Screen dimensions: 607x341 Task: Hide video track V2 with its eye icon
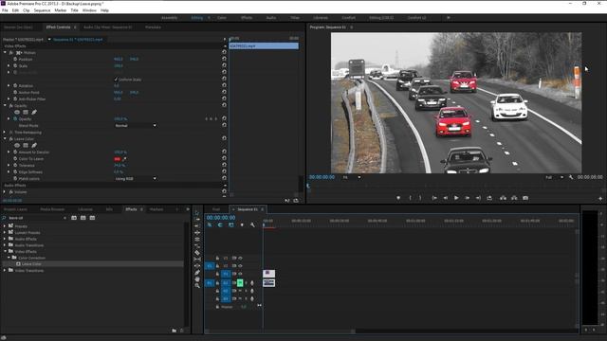coord(240,266)
